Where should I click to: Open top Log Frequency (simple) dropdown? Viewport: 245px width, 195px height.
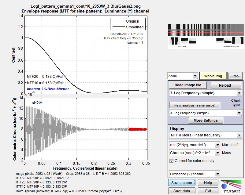tap(205, 93)
